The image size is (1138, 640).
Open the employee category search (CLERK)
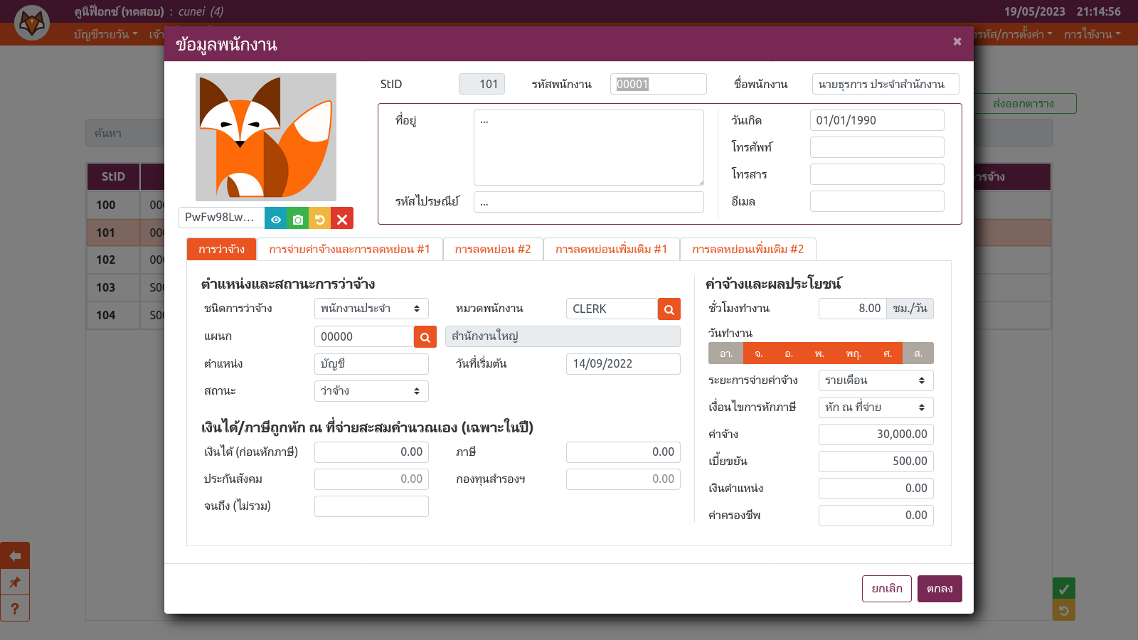click(669, 309)
